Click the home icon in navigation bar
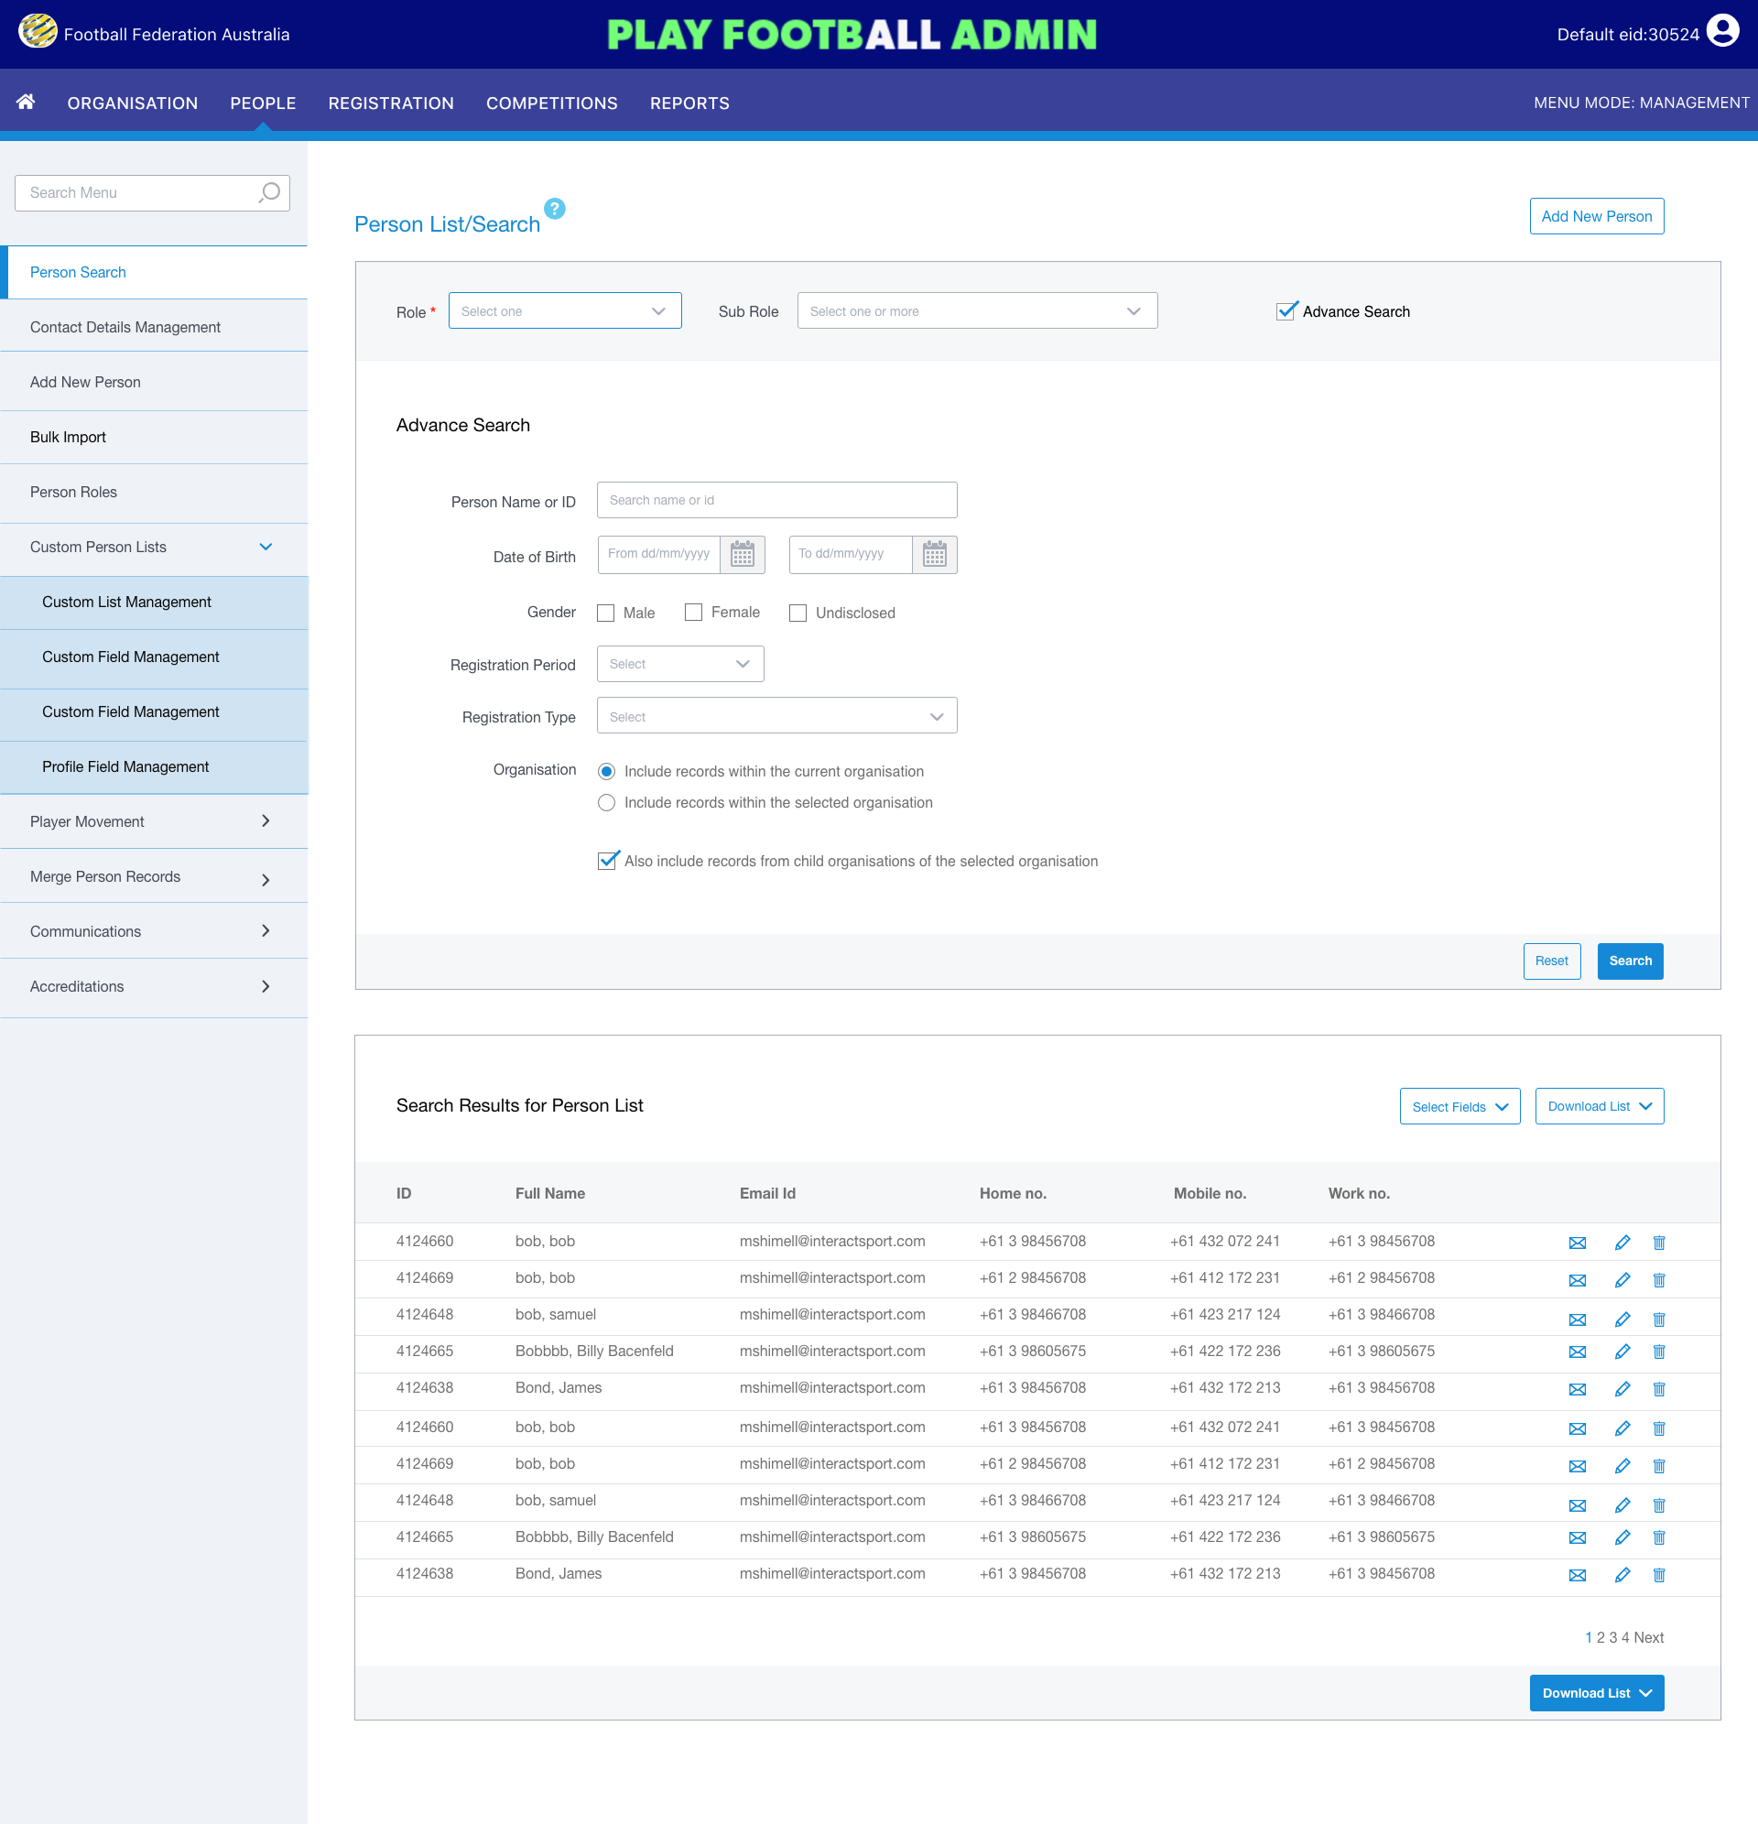The image size is (1758, 1824). pos(25,102)
